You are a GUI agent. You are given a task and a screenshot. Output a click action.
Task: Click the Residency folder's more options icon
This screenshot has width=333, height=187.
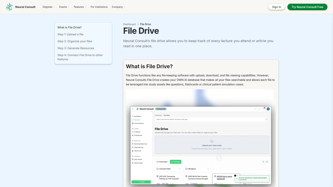coord(208,169)
